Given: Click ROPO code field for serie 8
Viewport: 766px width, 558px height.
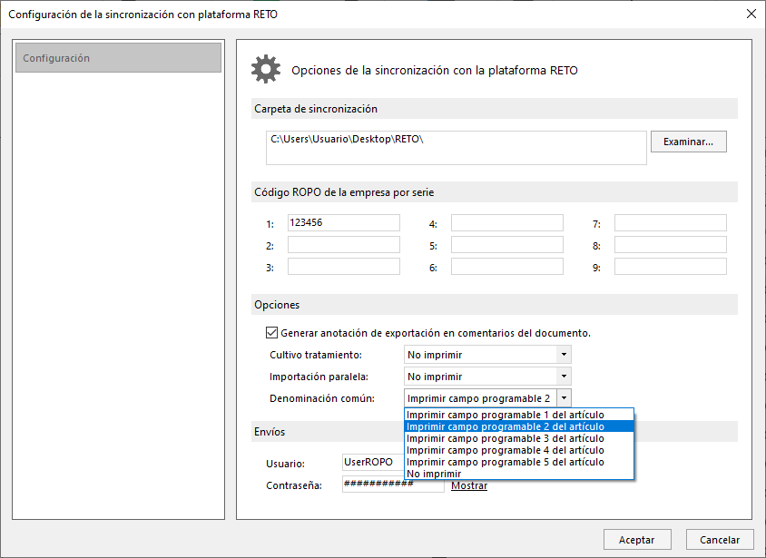Looking at the screenshot, I should [x=670, y=245].
